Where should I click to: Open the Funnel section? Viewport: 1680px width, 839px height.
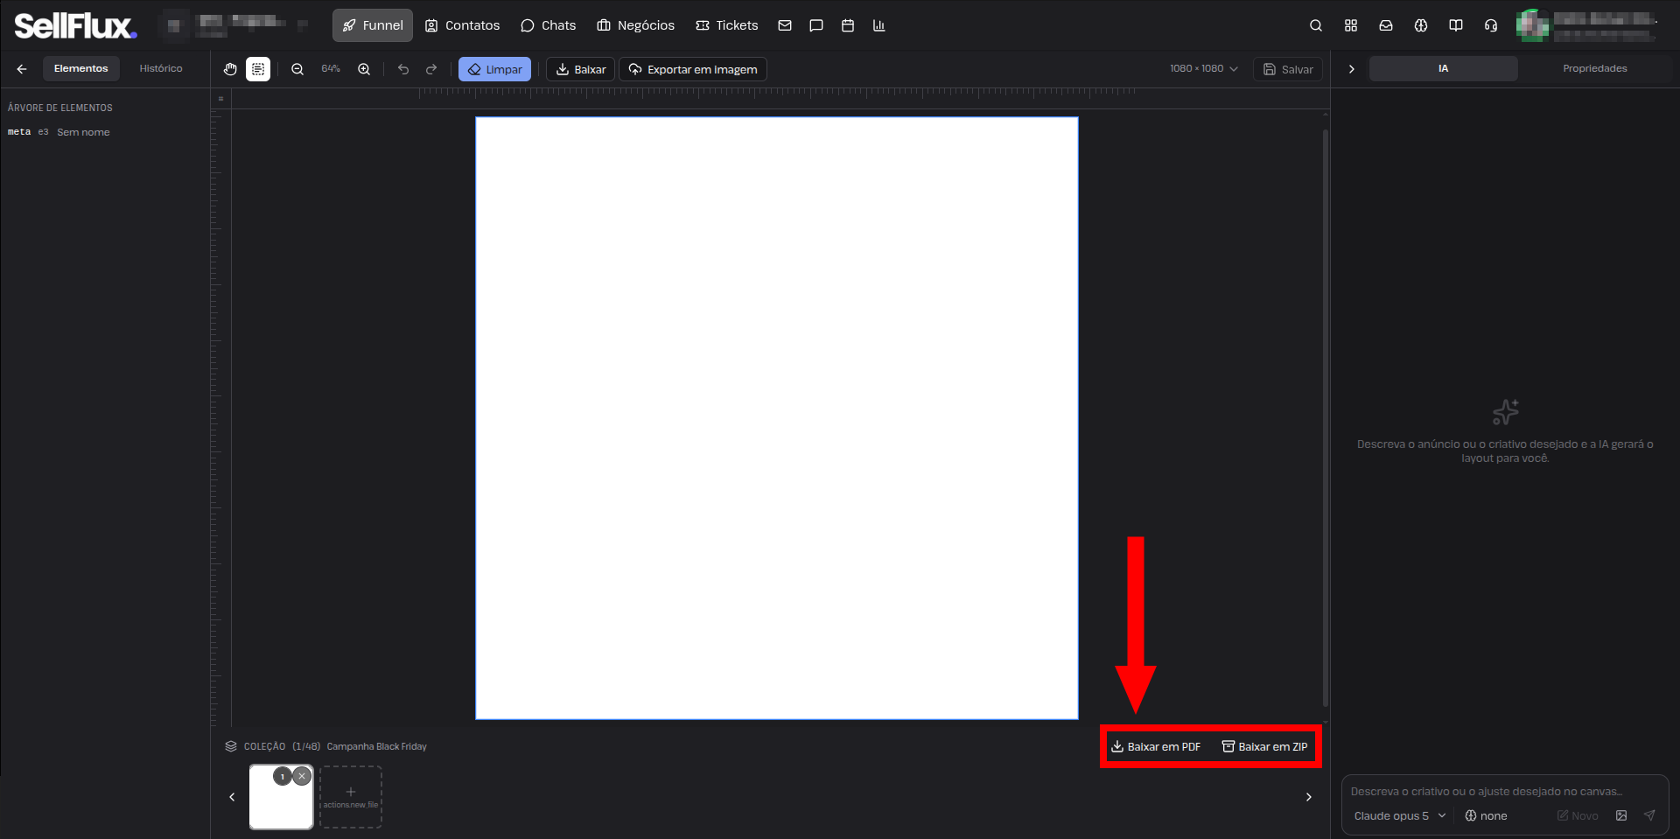click(373, 25)
